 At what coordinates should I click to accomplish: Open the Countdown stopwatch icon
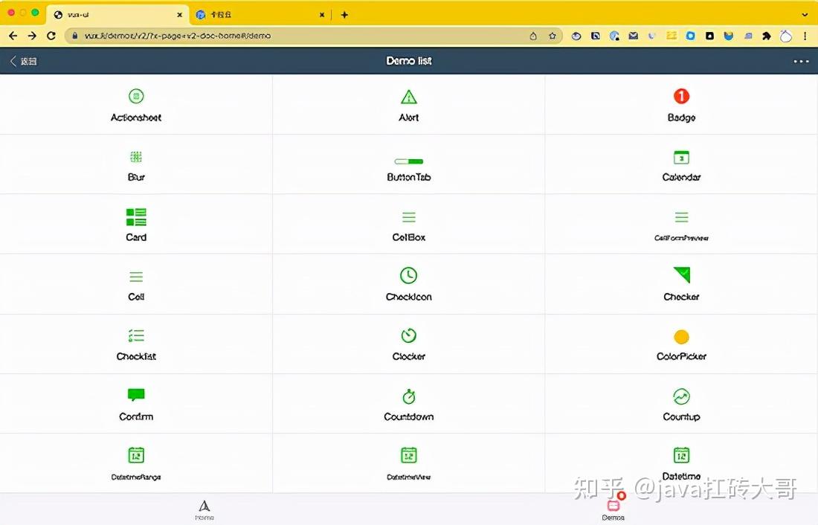click(x=408, y=396)
